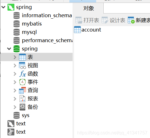Image resolution: width=150 pixels, height=138 pixels.
Task: Click the 新建表 icon with green plus
Action: 131,20
